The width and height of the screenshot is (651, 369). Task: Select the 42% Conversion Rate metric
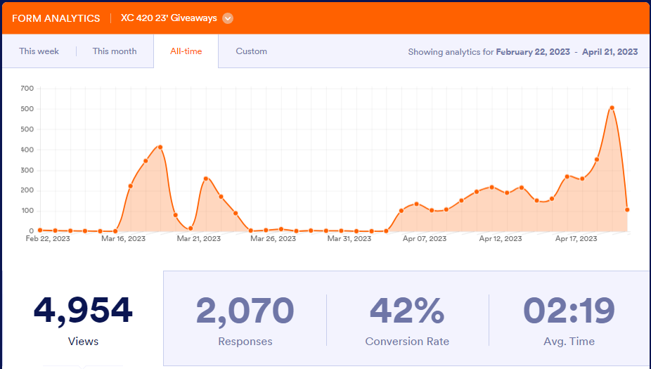click(407, 320)
